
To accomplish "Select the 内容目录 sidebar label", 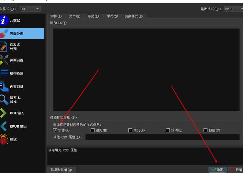I will [x=17, y=87].
